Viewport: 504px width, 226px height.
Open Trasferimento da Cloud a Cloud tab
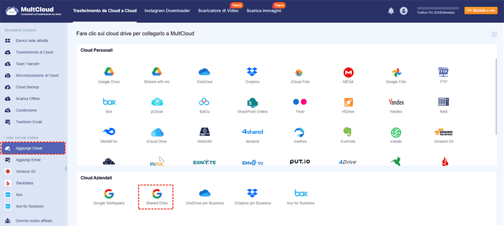coord(105,11)
